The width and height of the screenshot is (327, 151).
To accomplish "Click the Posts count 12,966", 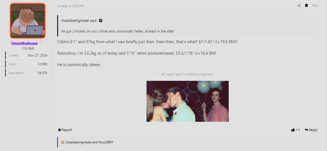I will (42, 64).
